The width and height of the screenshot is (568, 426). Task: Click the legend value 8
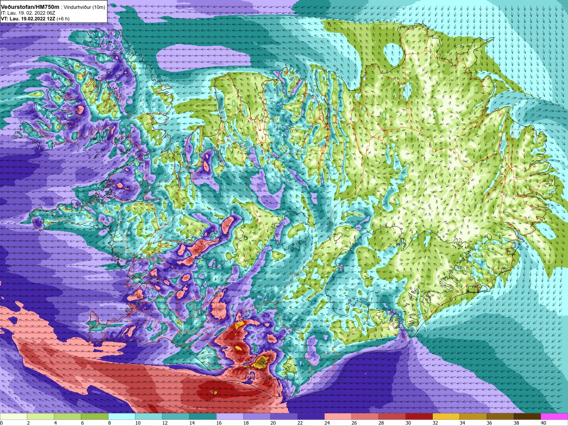coord(109,423)
